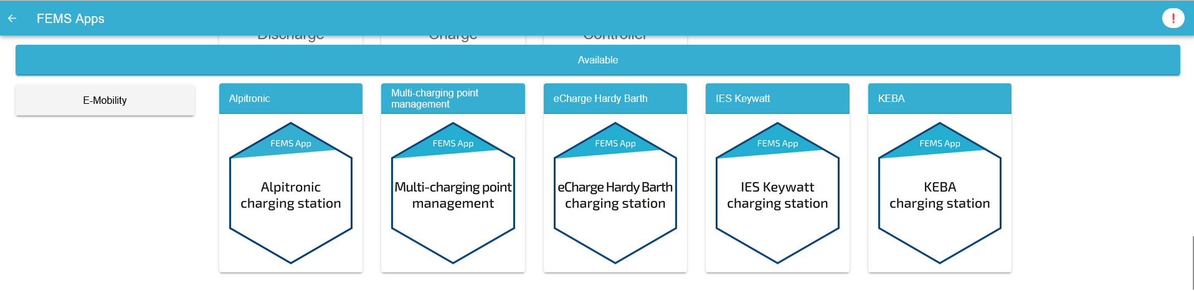Click the FEMS App banner on KEBA
Screen dimensions: 1194x291
[939, 144]
